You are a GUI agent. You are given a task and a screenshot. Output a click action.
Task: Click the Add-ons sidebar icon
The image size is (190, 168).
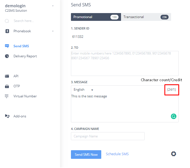pos(7,116)
